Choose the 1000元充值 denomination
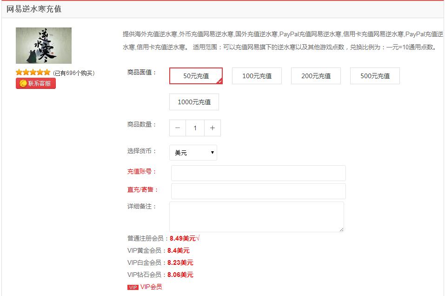Screen dimensions: 445x296 click(x=194, y=102)
